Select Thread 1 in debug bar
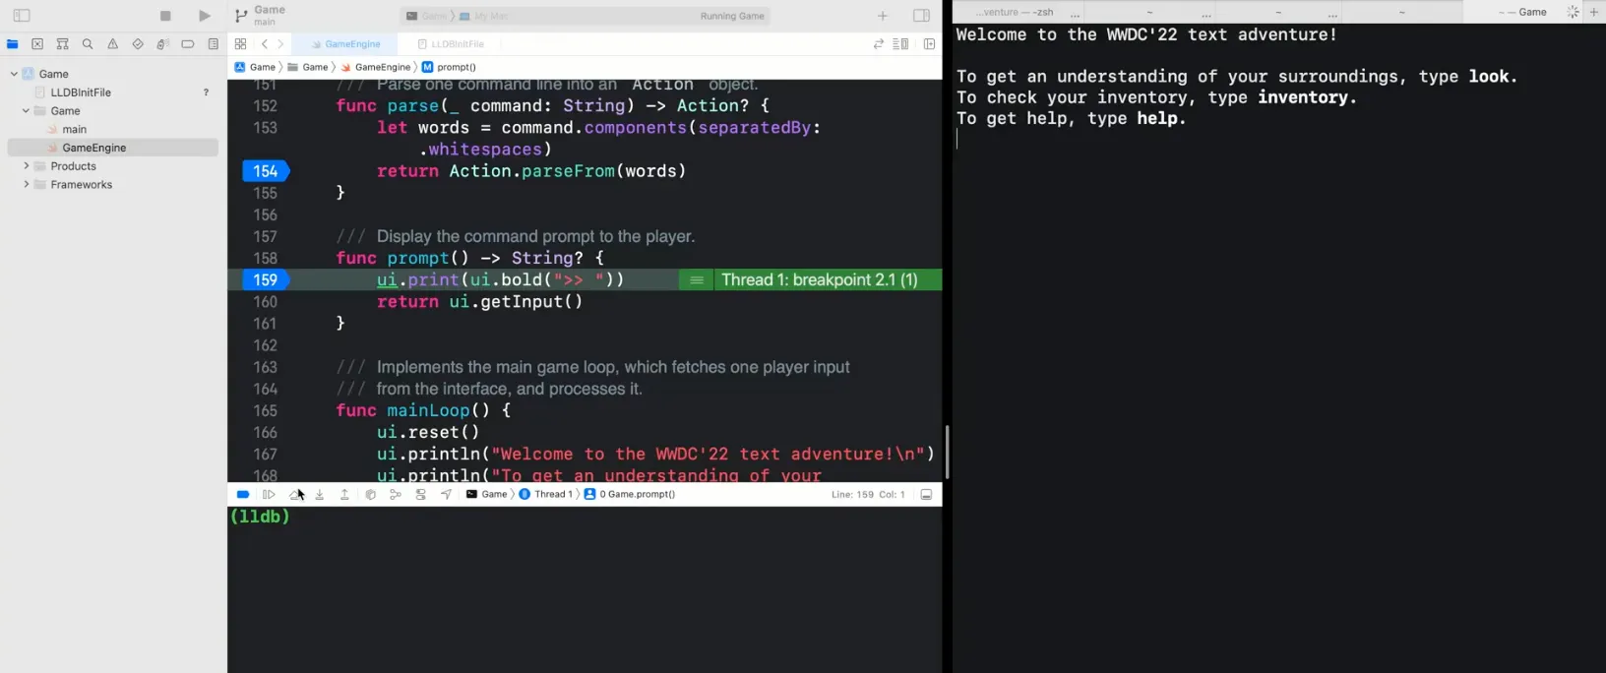 (x=546, y=494)
